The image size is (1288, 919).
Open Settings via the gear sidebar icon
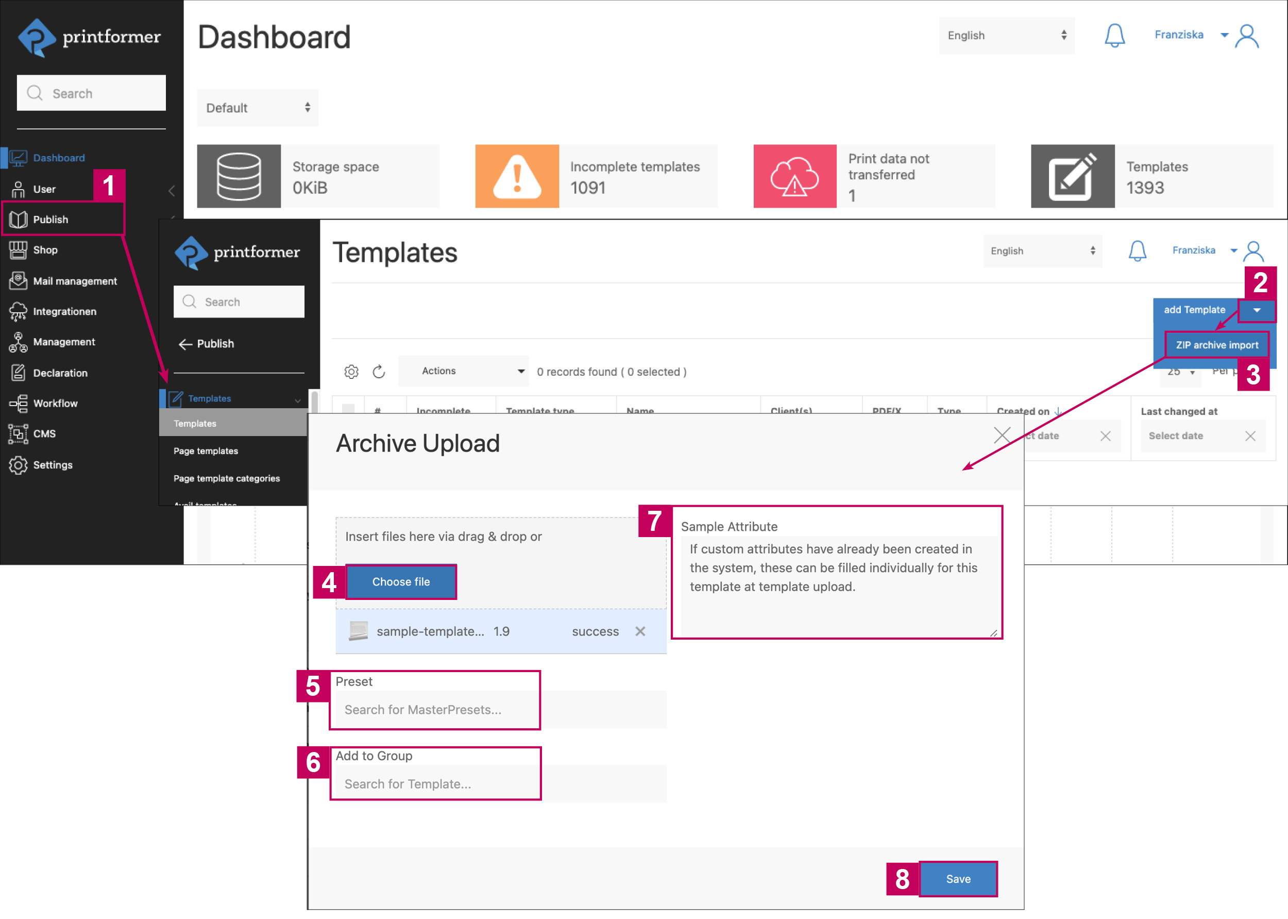(x=19, y=464)
